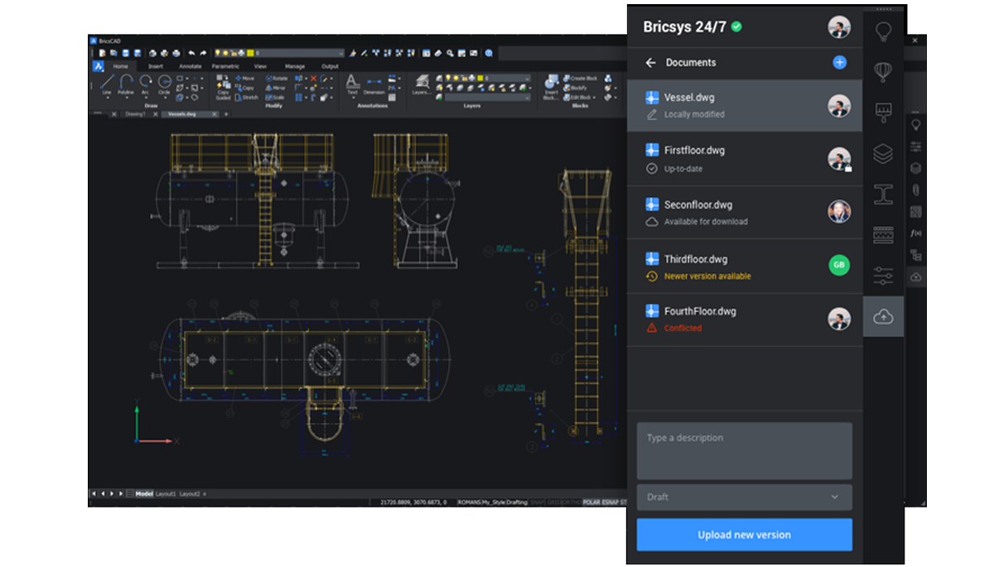This screenshot has height=567, width=994.
Task: Click the Upload new version button
Action: [744, 535]
